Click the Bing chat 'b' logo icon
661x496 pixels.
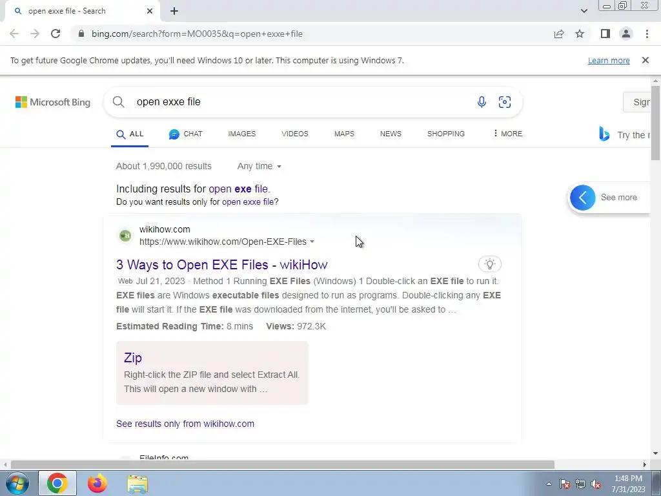(x=604, y=134)
